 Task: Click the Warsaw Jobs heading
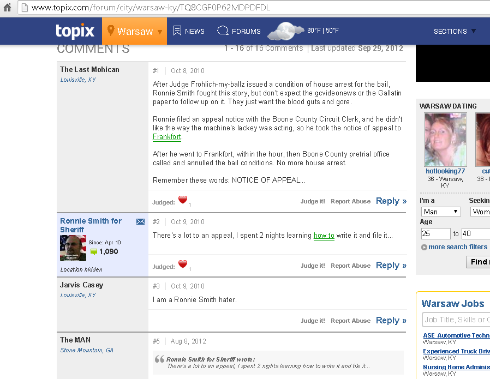click(453, 303)
